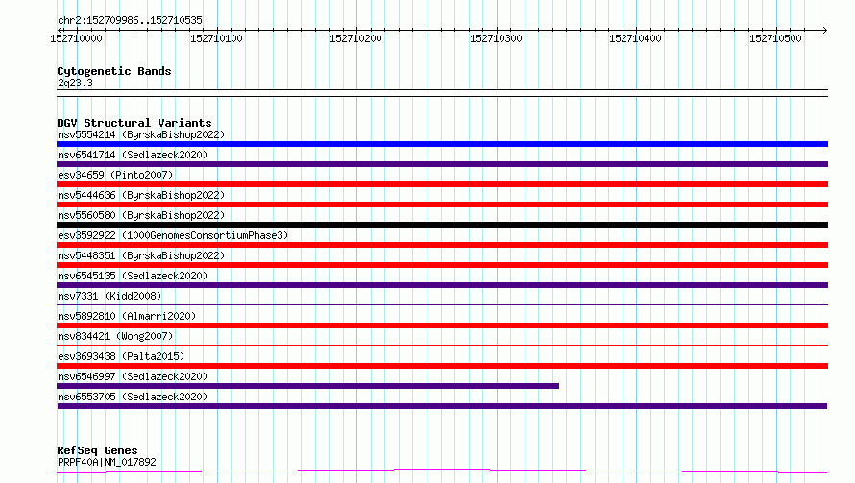Click ruler position 152710200
The image size is (855, 483).
356,38
